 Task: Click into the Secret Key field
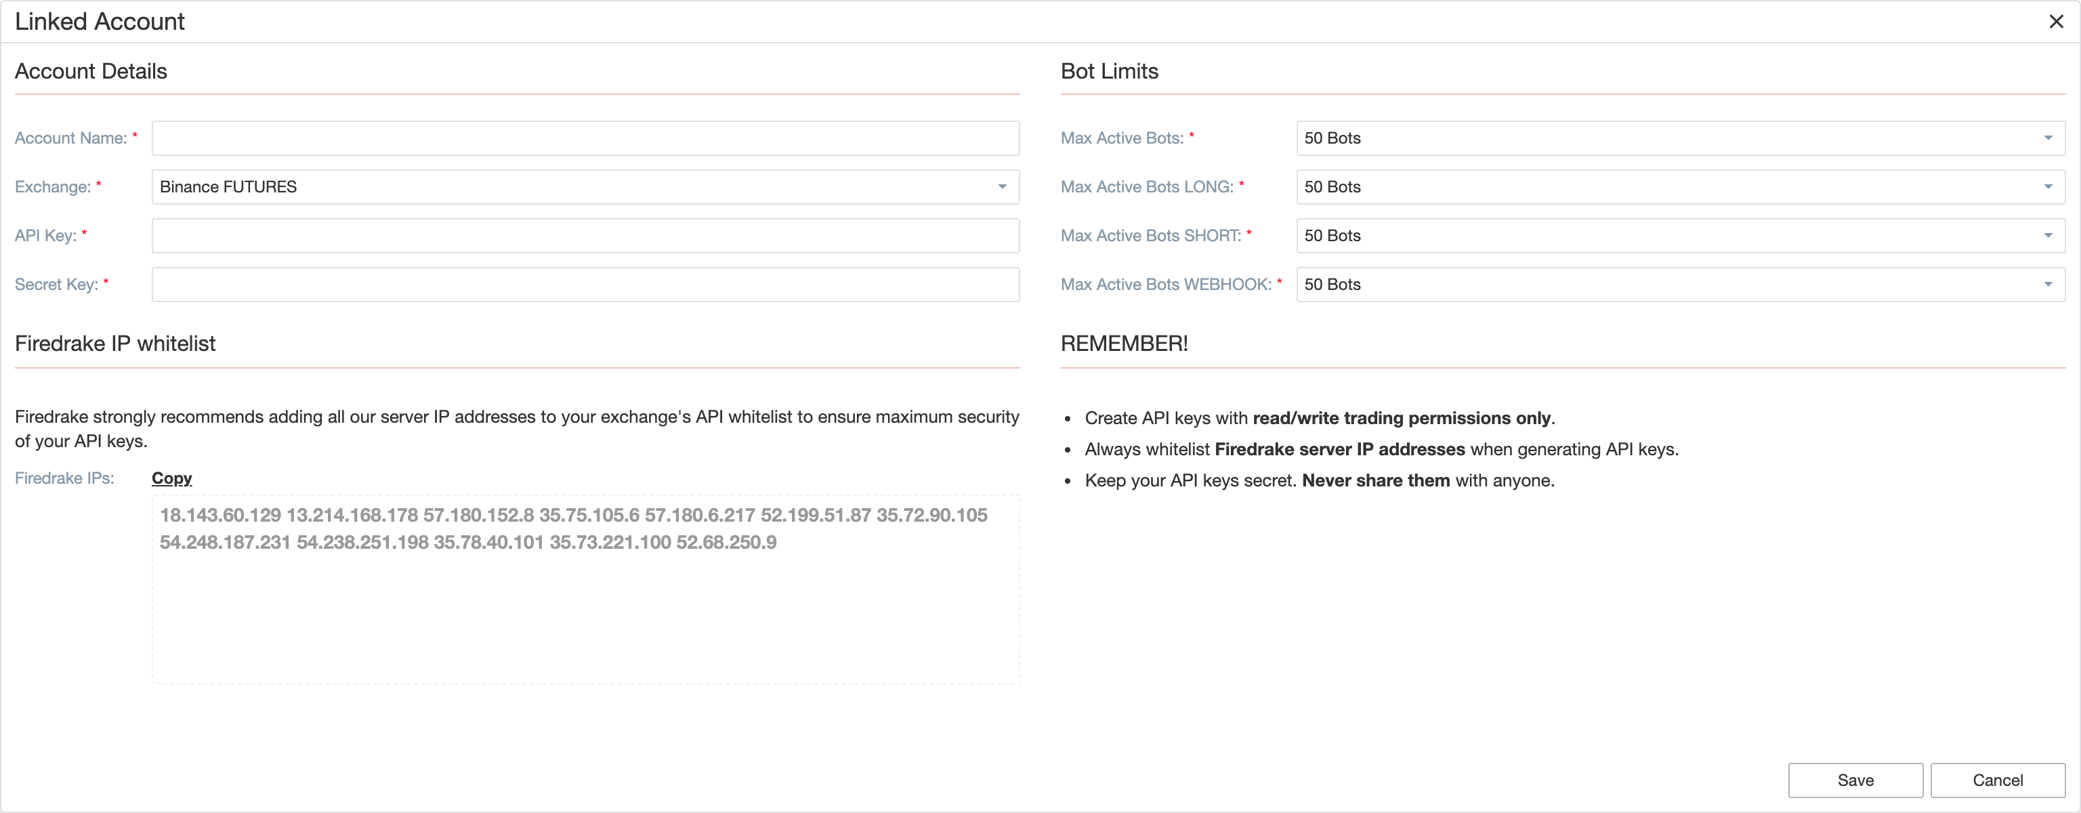tap(586, 285)
